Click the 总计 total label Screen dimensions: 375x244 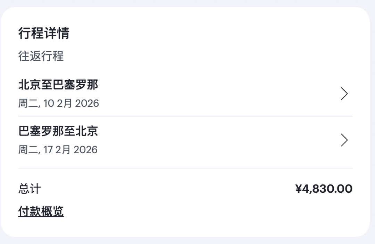click(x=30, y=189)
